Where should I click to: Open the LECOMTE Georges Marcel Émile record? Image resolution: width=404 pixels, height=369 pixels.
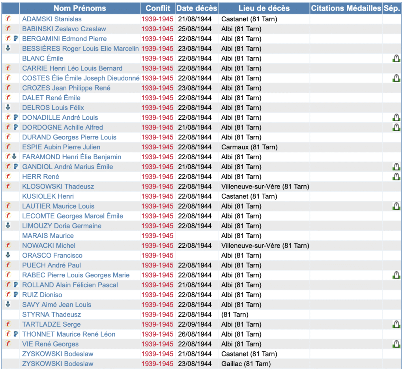click(73, 216)
